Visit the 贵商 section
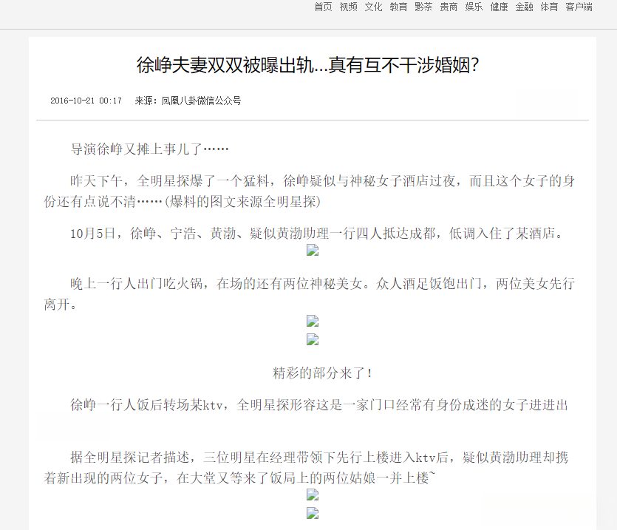Screen dimensions: 617x530 [x=449, y=7]
